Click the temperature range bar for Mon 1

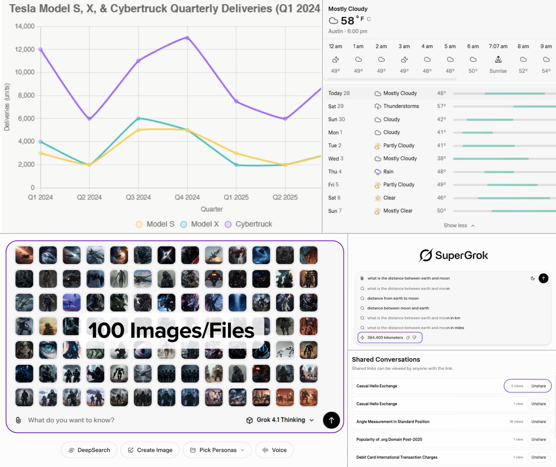(505, 133)
